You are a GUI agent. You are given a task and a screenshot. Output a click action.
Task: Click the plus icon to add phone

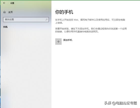(x=58, y=41)
